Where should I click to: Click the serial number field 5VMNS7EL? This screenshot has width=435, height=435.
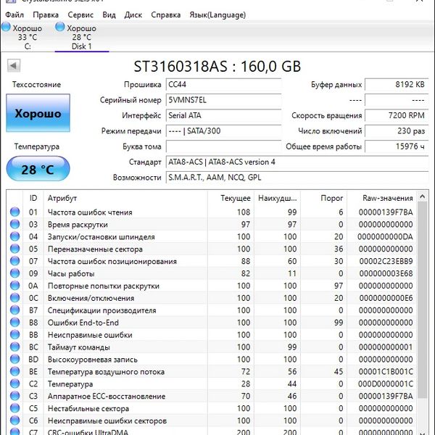pos(223,100)
